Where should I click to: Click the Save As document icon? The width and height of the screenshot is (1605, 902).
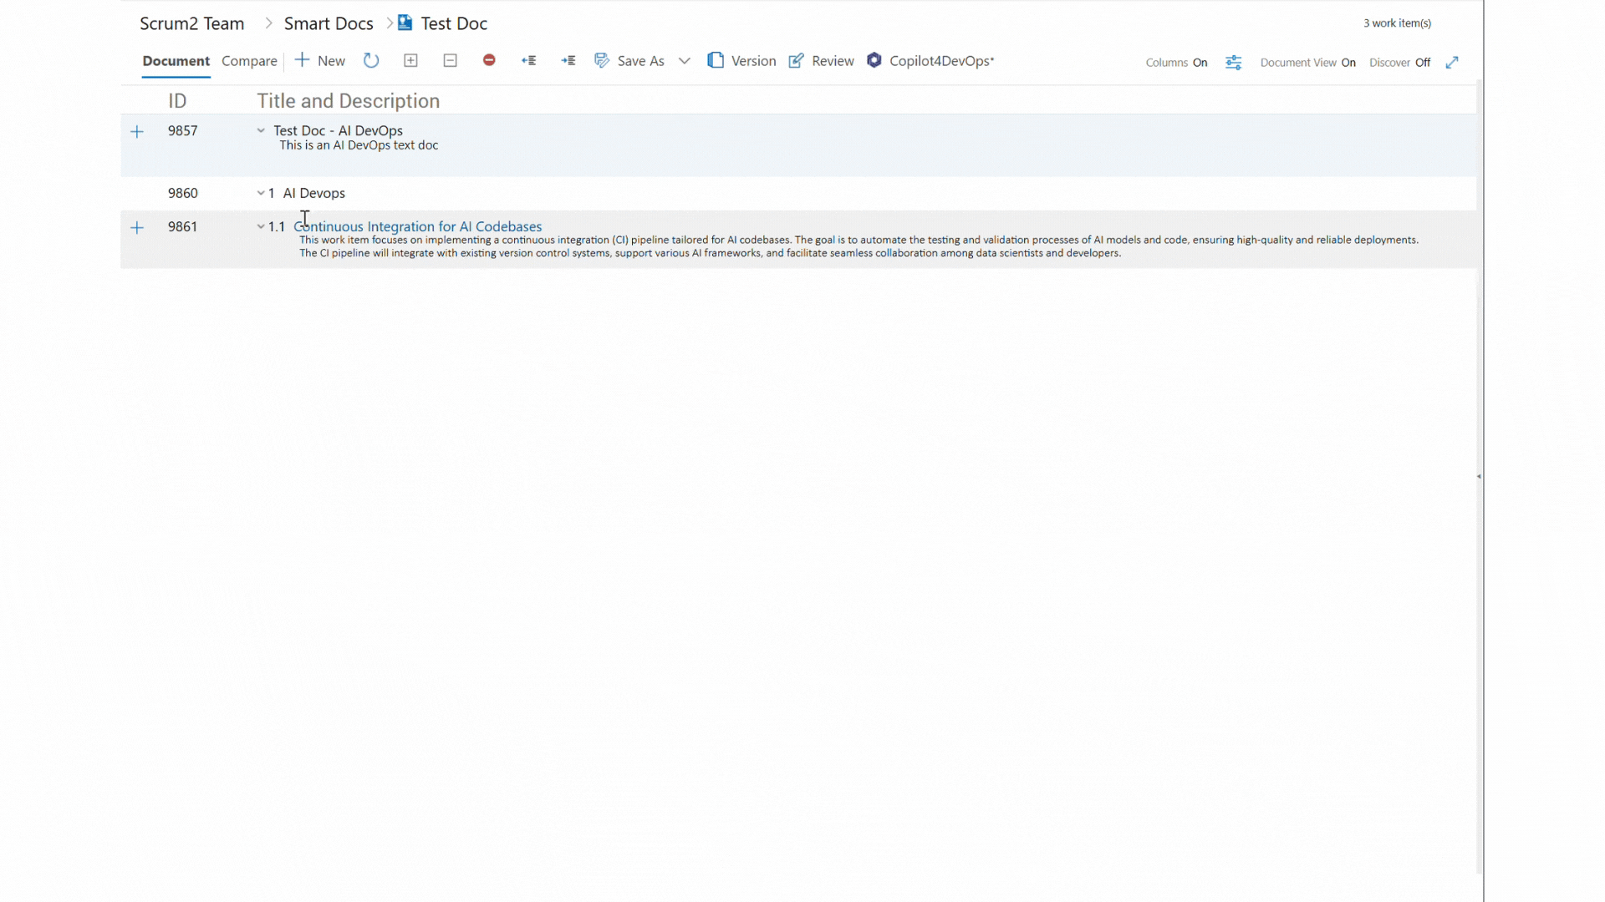pos(602,60)
